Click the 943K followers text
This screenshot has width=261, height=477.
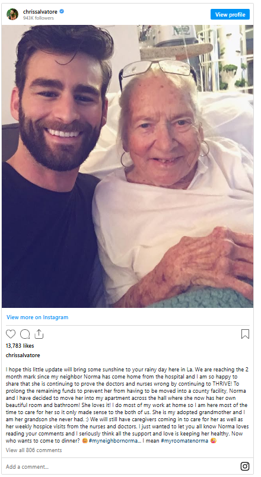39,18
